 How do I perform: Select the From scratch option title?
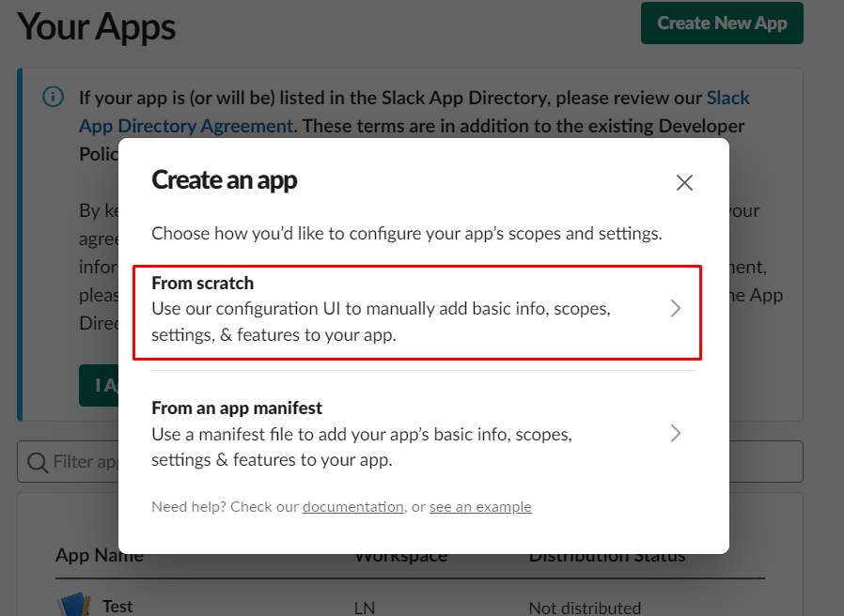(x=203, y=283)
